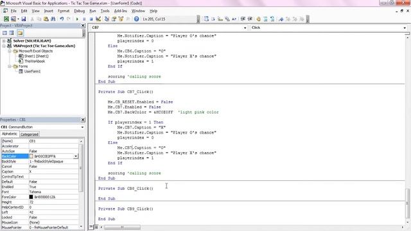Open the Run menu
Image resolution: width=411 pixels, height=231 pixels.
[92, 11]
